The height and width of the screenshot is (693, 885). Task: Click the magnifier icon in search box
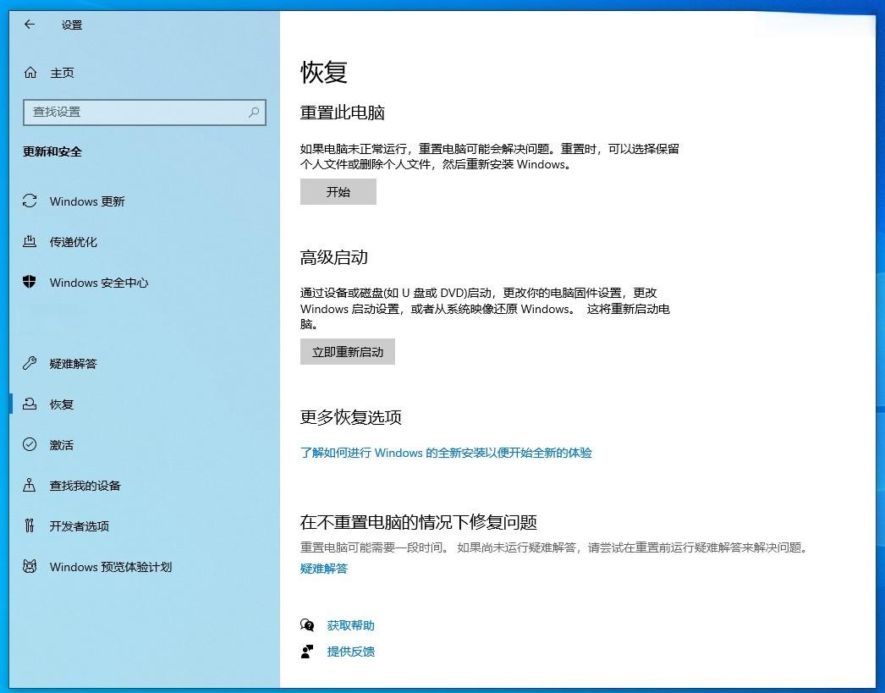click(x=253, y=112)
